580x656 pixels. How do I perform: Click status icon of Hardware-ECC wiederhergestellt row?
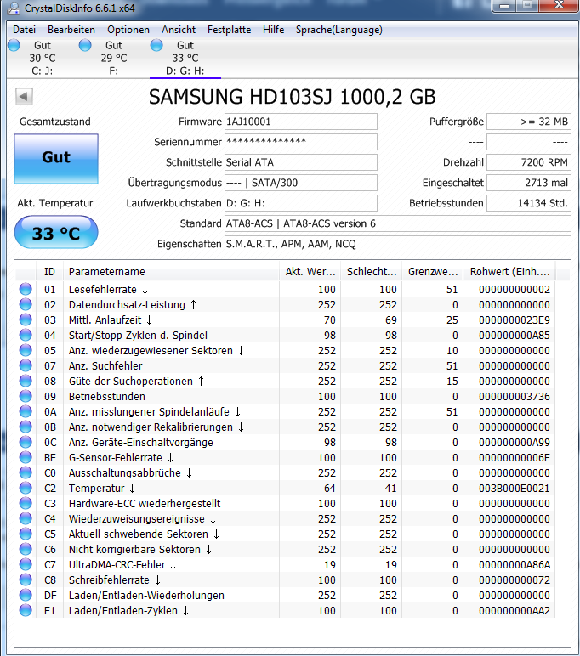[x=26, y=503]
